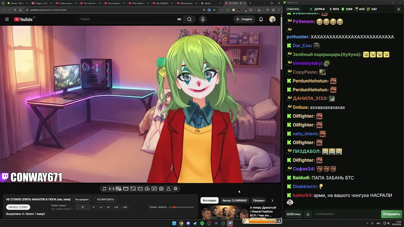Reload the page in the browser
This screenshot has width=404, height=227.
[x=15, y=10]
